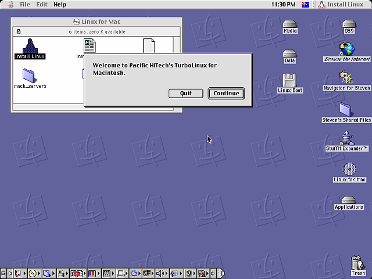Select the OS9 drive icon

349,27
